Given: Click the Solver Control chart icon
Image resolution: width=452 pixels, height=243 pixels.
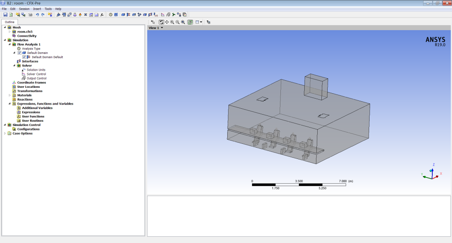Looking at the screenshot, I should point(162,15).
